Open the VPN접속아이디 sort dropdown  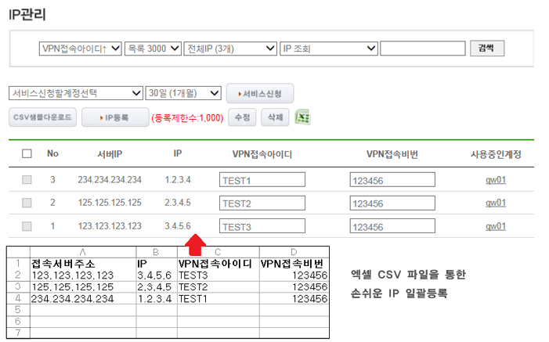tap(81, 49)
